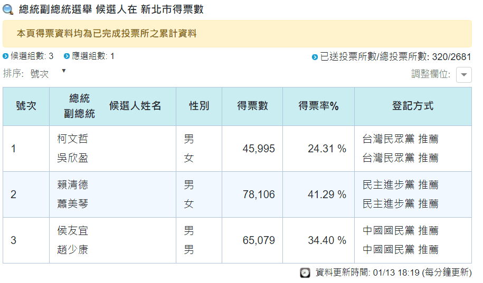Click the 得票率% column header

point(318,106)
